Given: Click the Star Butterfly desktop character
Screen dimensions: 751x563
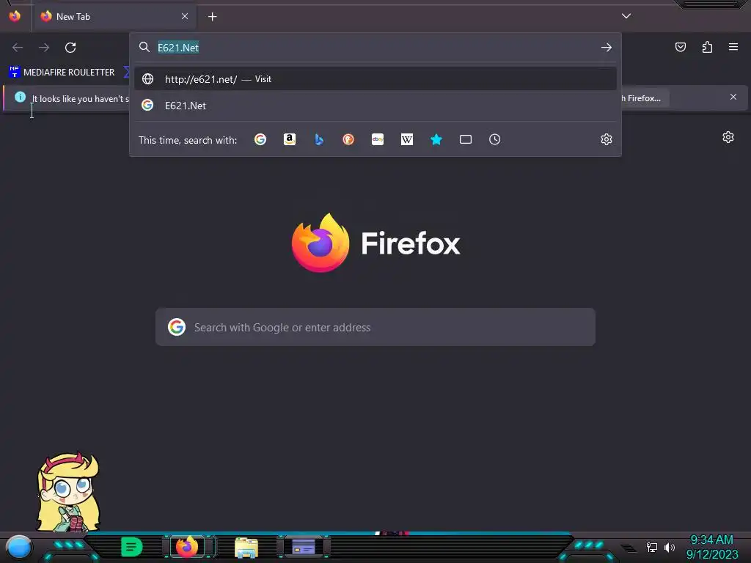Looking at the screenshot, I should click(69, 493).
